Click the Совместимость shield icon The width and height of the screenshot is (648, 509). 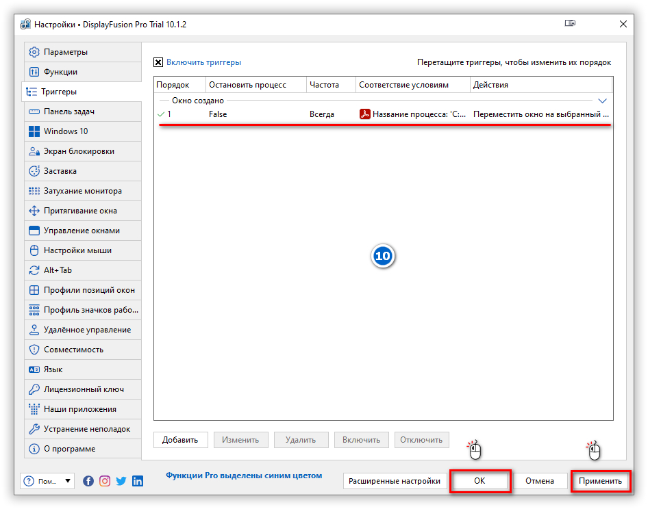point(34,350)
